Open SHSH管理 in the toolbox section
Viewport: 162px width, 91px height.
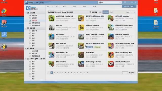click(35, 51)
